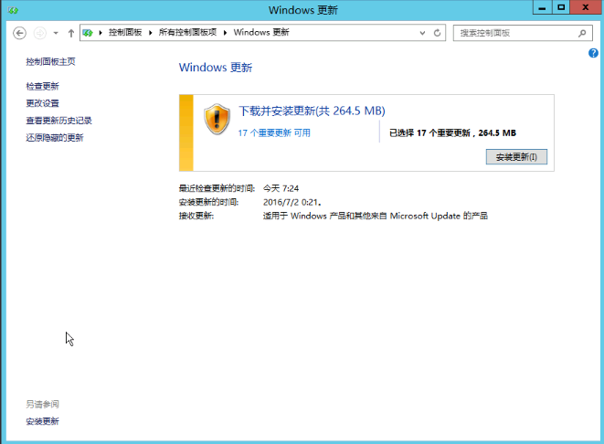
Task: Click the Forward navigation arrow
Action: (40, 33)
